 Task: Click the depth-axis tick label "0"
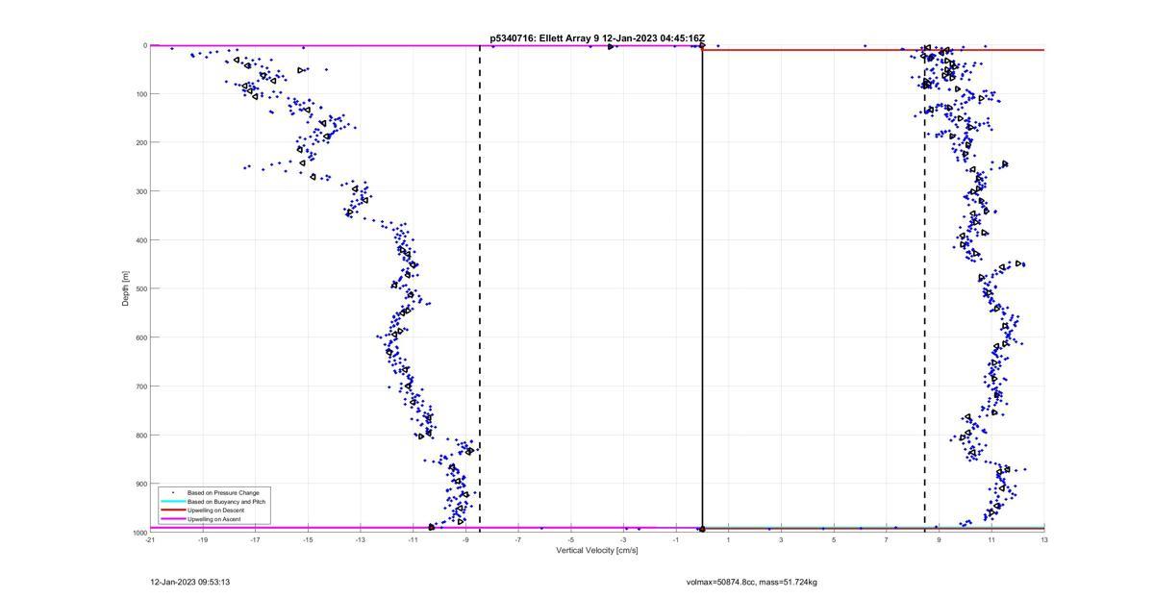coord(144,45)
